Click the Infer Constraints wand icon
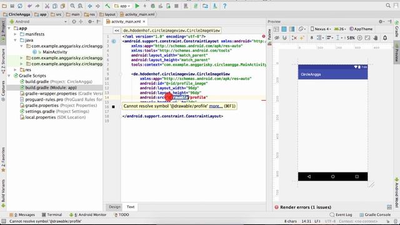This screenshot has height=225, width=400. pos(302,37)
